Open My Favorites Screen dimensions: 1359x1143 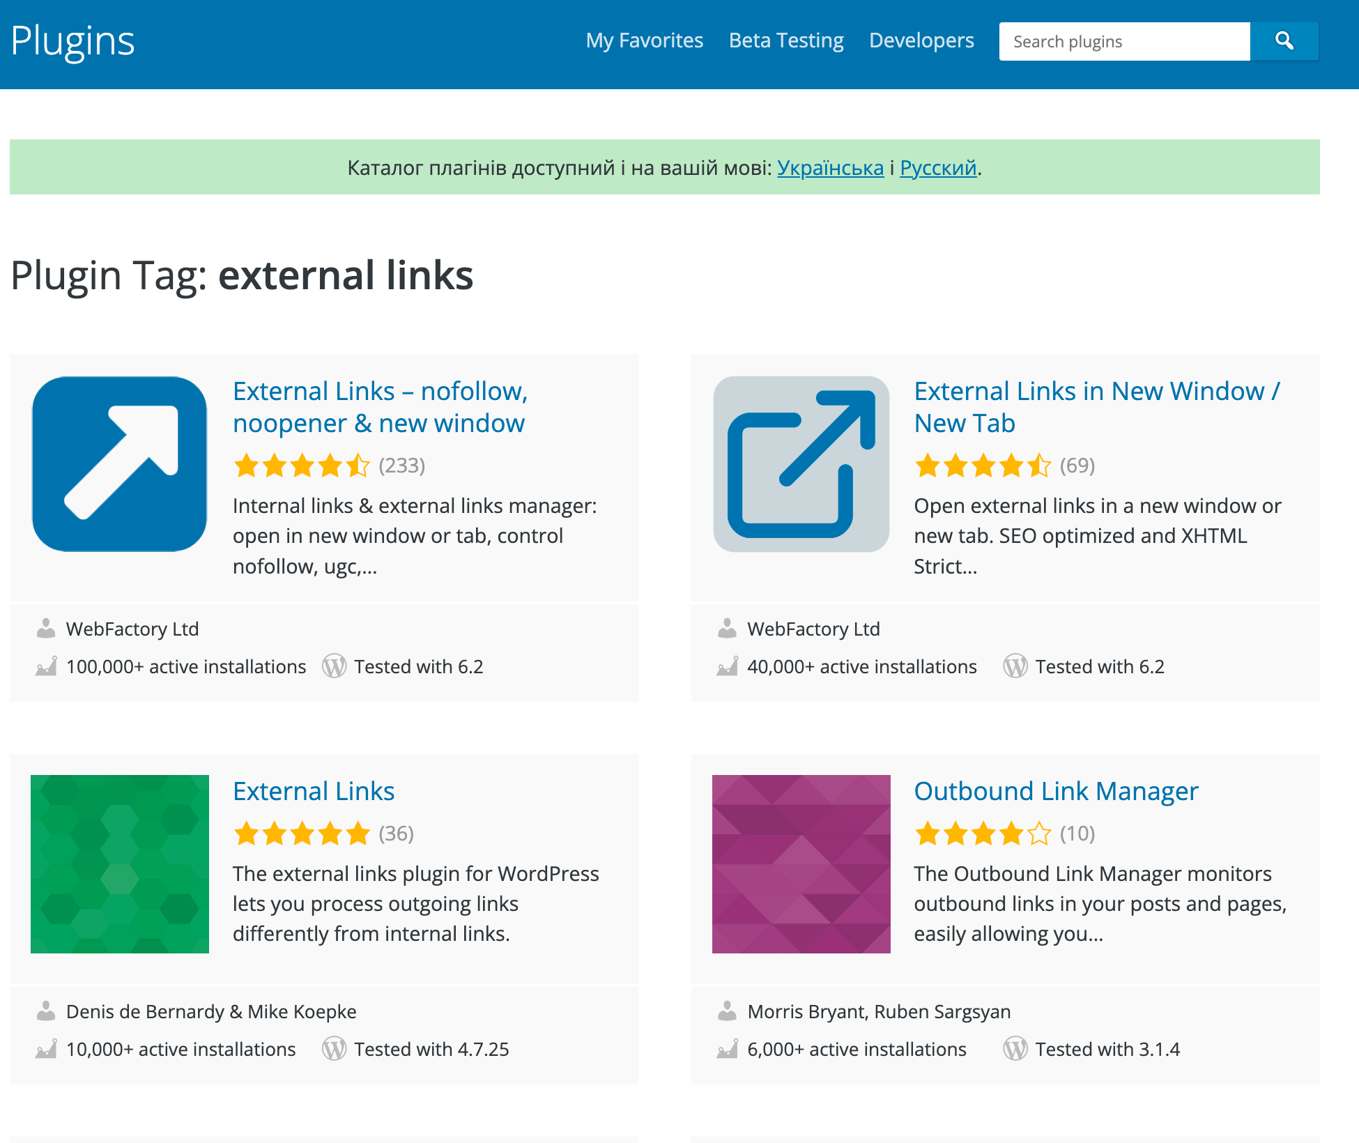tap(645, 40)
